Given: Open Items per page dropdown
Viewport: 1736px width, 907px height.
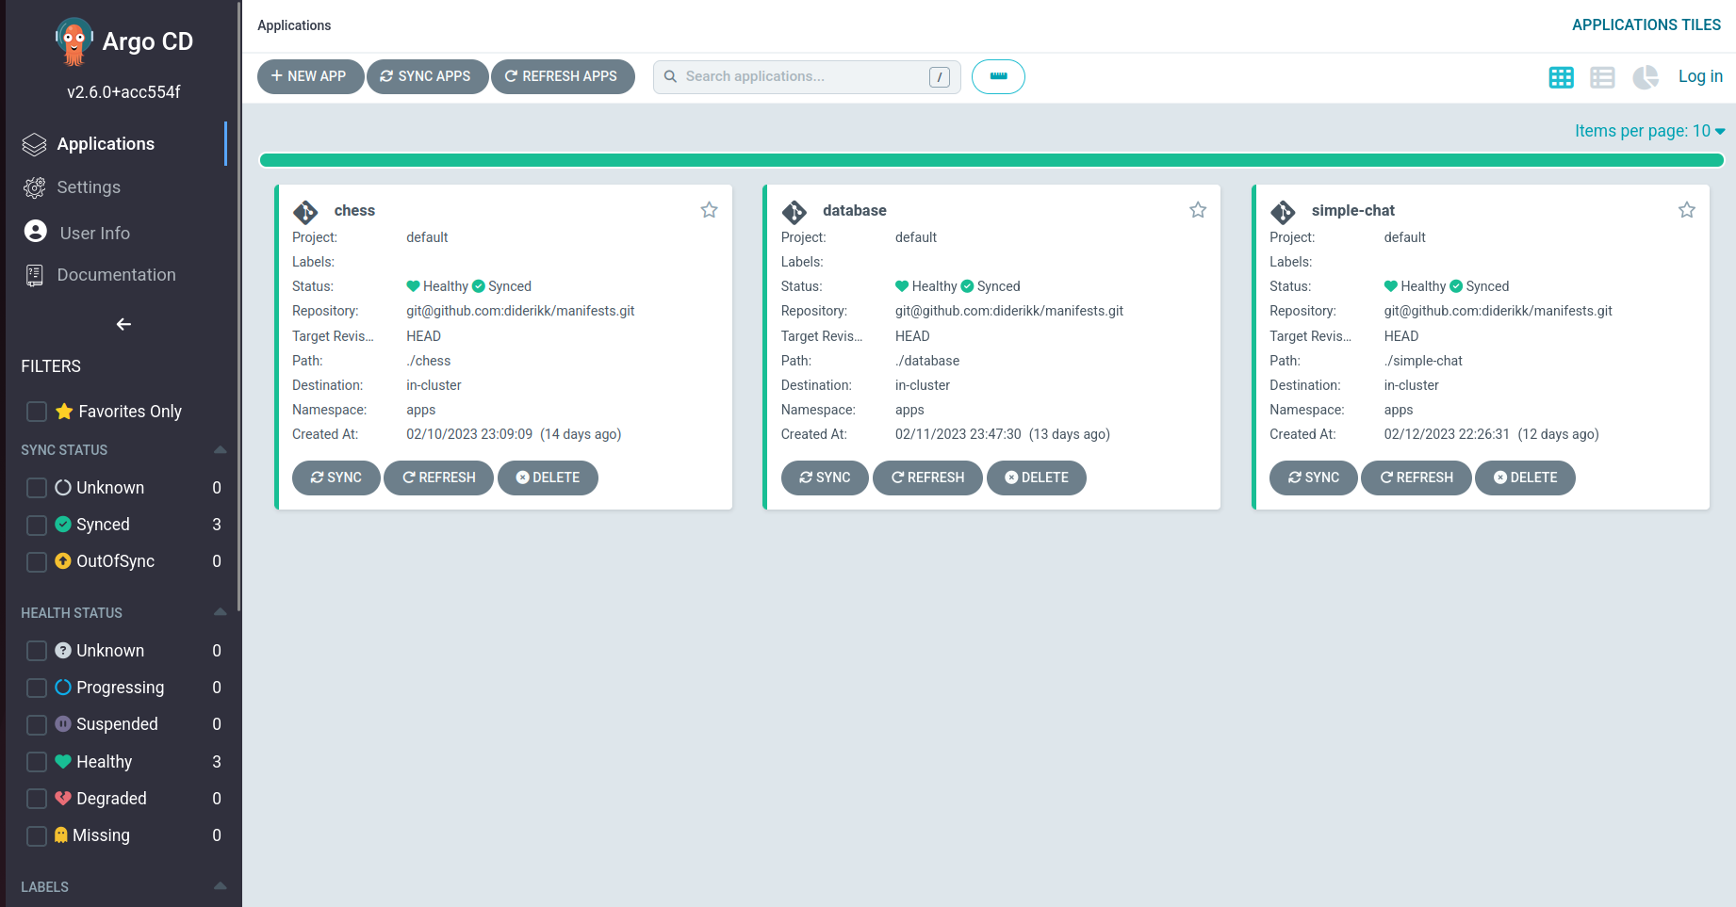Looking at the screenshot, I should (x=1649, y=131).
